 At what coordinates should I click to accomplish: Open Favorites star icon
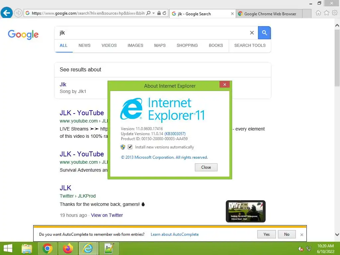(326, 13)
